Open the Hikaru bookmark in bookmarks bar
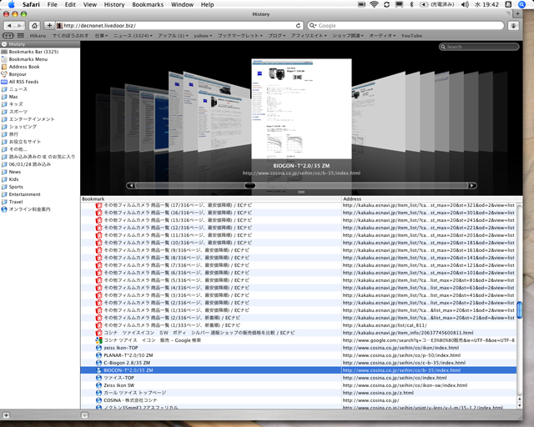Viewport: 534px width, 427px height. click(x=38, y=35)
